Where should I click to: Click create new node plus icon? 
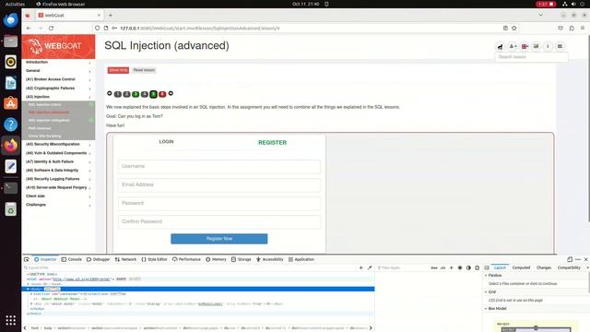(x=360, y=267)
